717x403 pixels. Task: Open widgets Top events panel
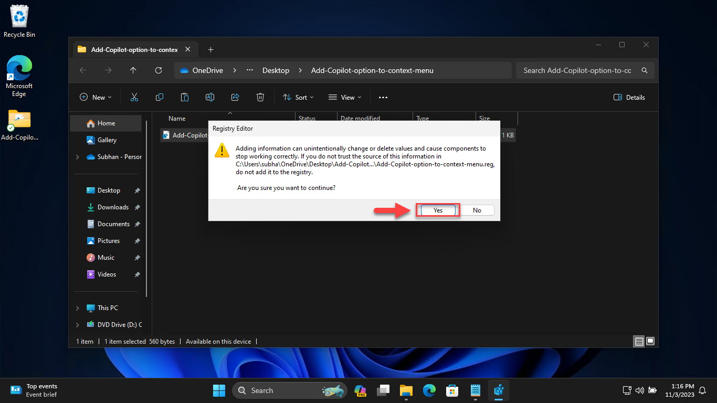click(x=34, y=390)
